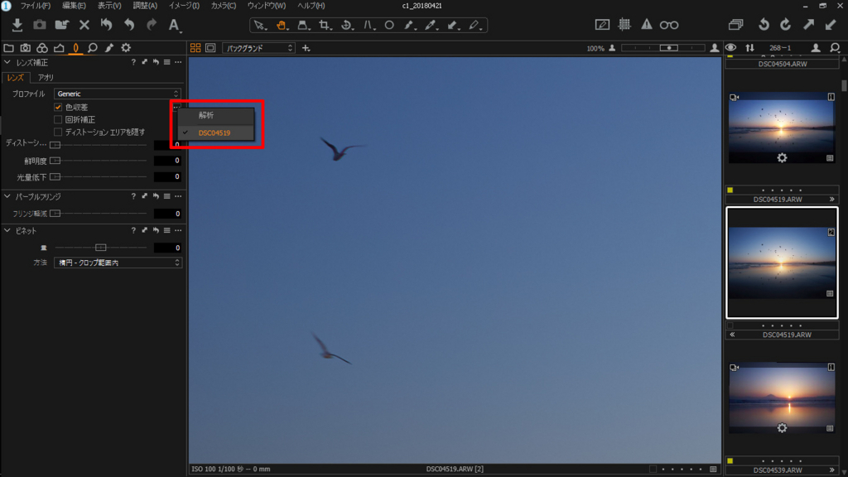Select the Pointer cursor tool

pos(259,26)
